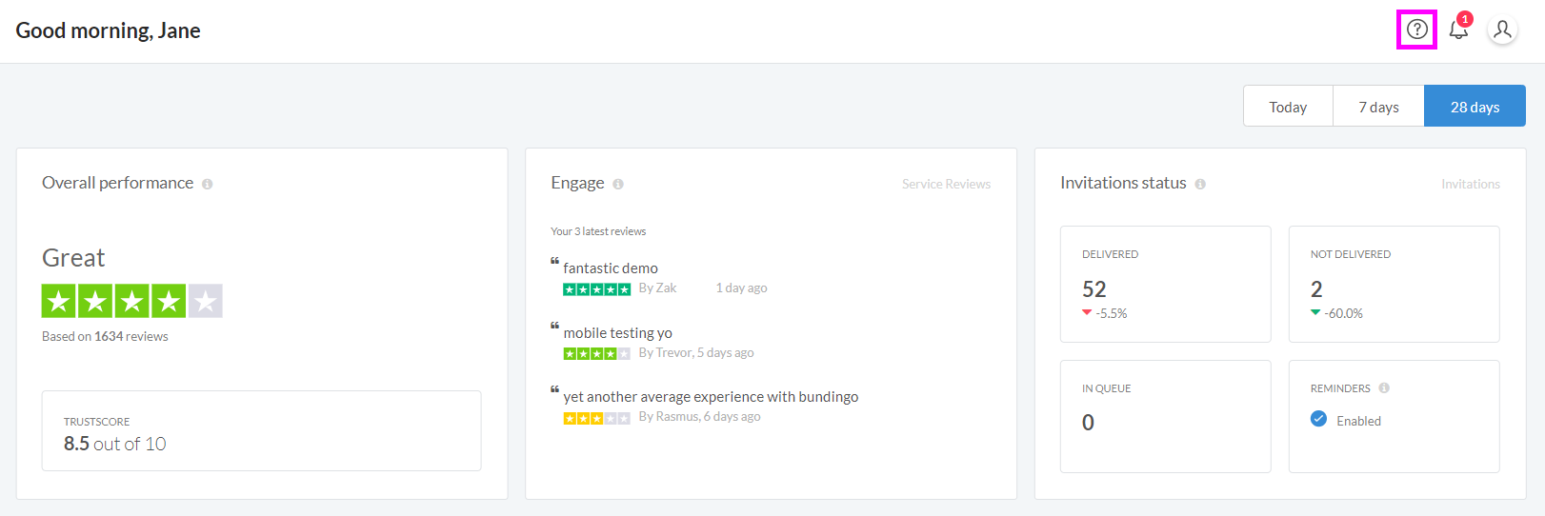Select the 7 days time range
The image size is (1545, 516).
(1378, 107)
